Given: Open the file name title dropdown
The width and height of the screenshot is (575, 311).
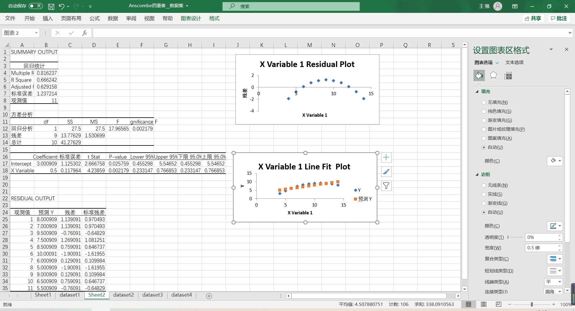Looking at the screenshot, I should pos(187,6).
